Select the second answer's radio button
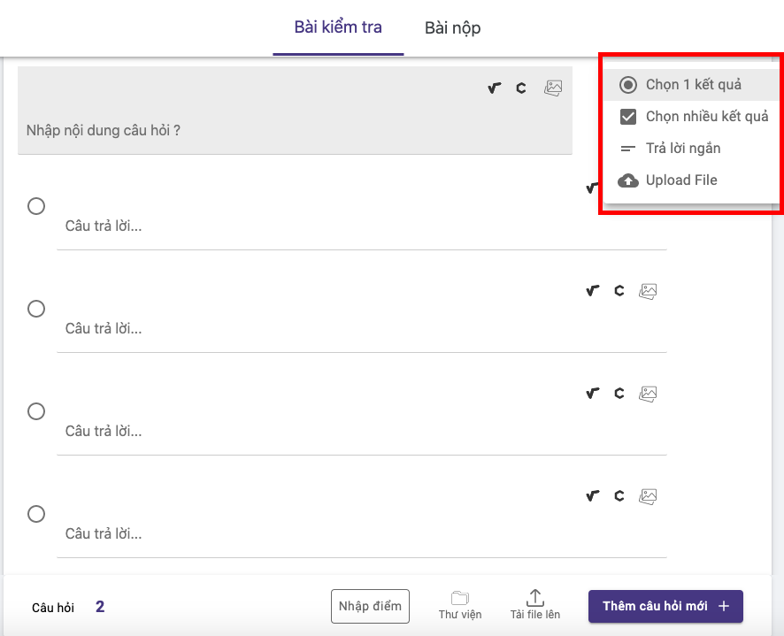The height and width of the screenshot is (636, 784). coord(35,309)
